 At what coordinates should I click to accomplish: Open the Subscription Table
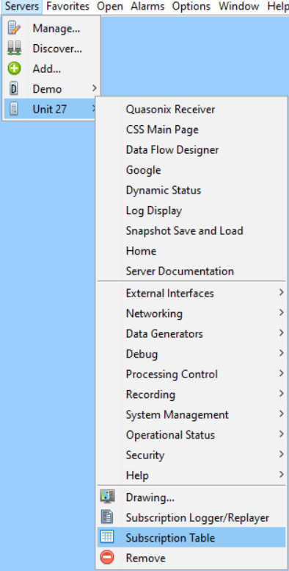[191, 537]
